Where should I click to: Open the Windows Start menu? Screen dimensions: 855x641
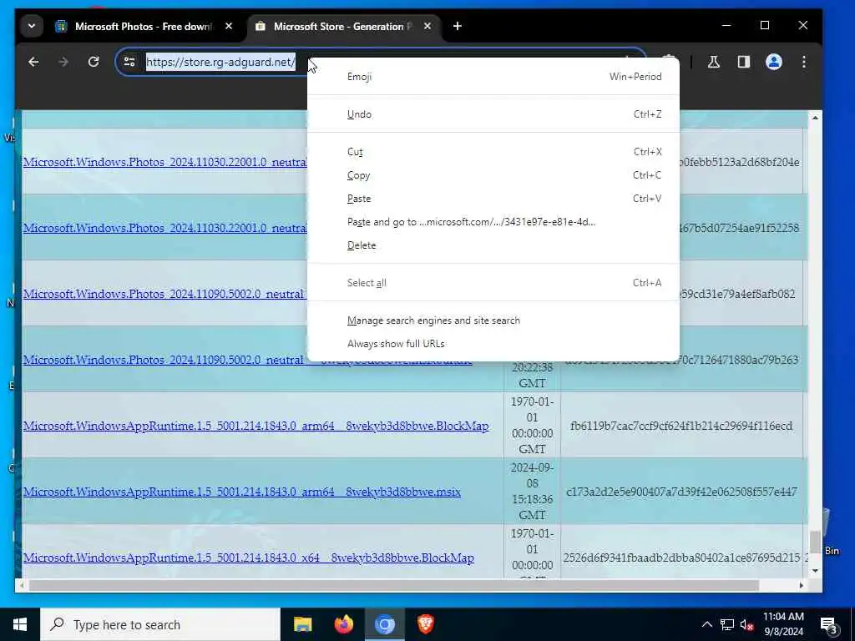20,624
